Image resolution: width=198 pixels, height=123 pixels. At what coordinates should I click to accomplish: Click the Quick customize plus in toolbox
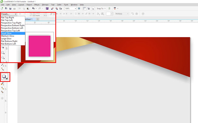point(2,98)
